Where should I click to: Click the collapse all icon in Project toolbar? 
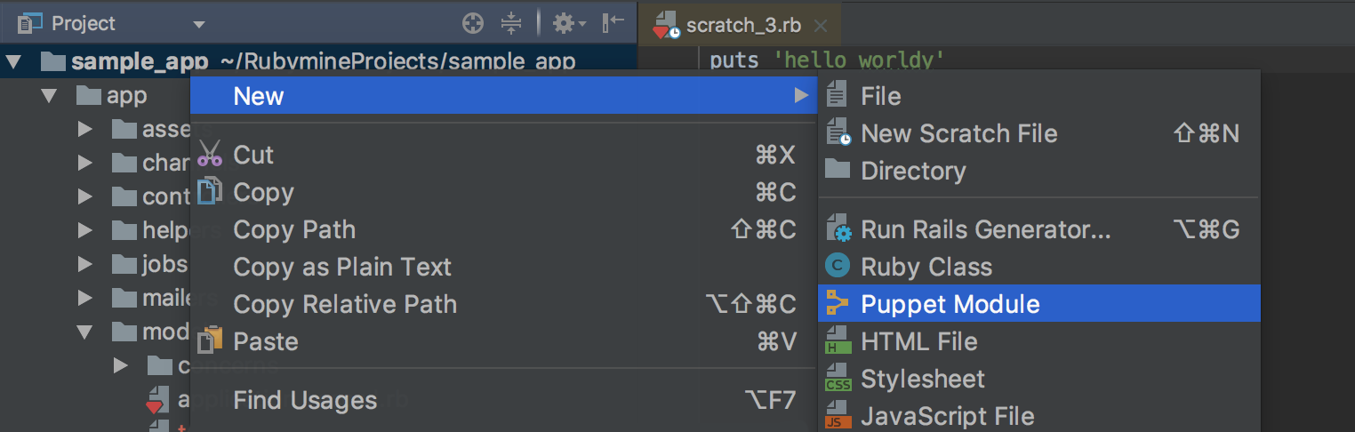click(x=511, y=23)
